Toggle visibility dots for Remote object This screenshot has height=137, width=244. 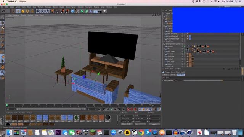pos(184,46)
